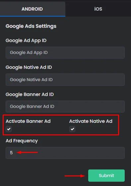Image resolution: width=131 pixels, height=186 pixels.
Task: Select the Google Native Ad ID label text
Action: (29, 67)
